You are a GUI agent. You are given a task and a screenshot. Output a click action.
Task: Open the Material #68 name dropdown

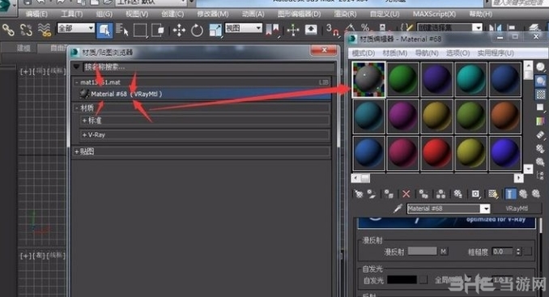[486, 209]
